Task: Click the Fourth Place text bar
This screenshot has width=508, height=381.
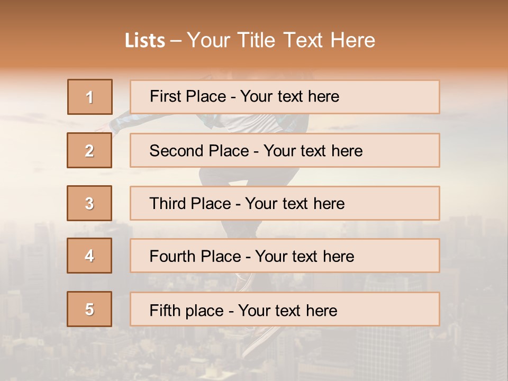Action: tap(285, 256)
